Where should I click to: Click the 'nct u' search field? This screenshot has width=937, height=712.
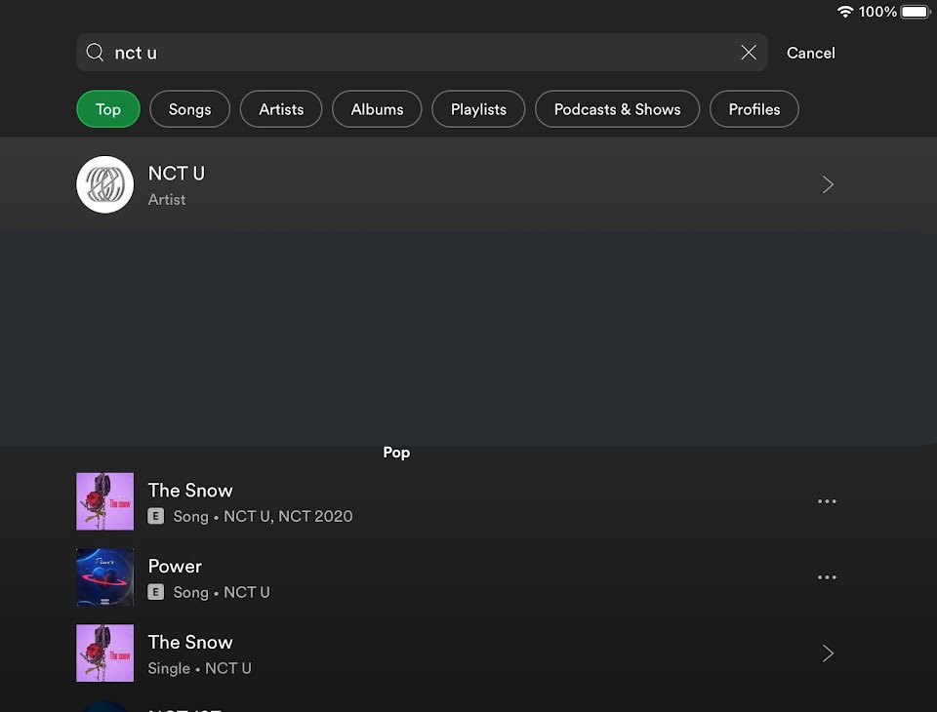tap(422, 53)
